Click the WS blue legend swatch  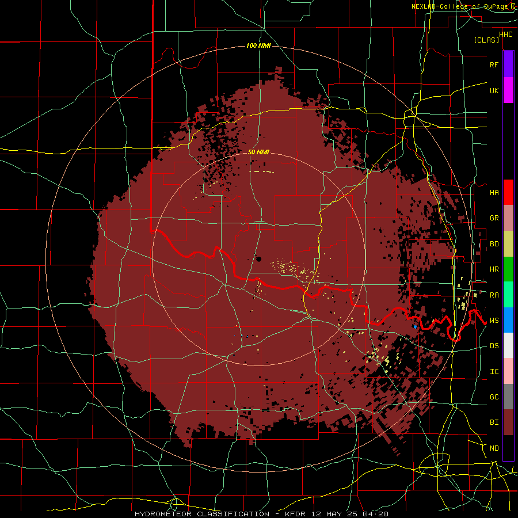[x=508, y=320]
